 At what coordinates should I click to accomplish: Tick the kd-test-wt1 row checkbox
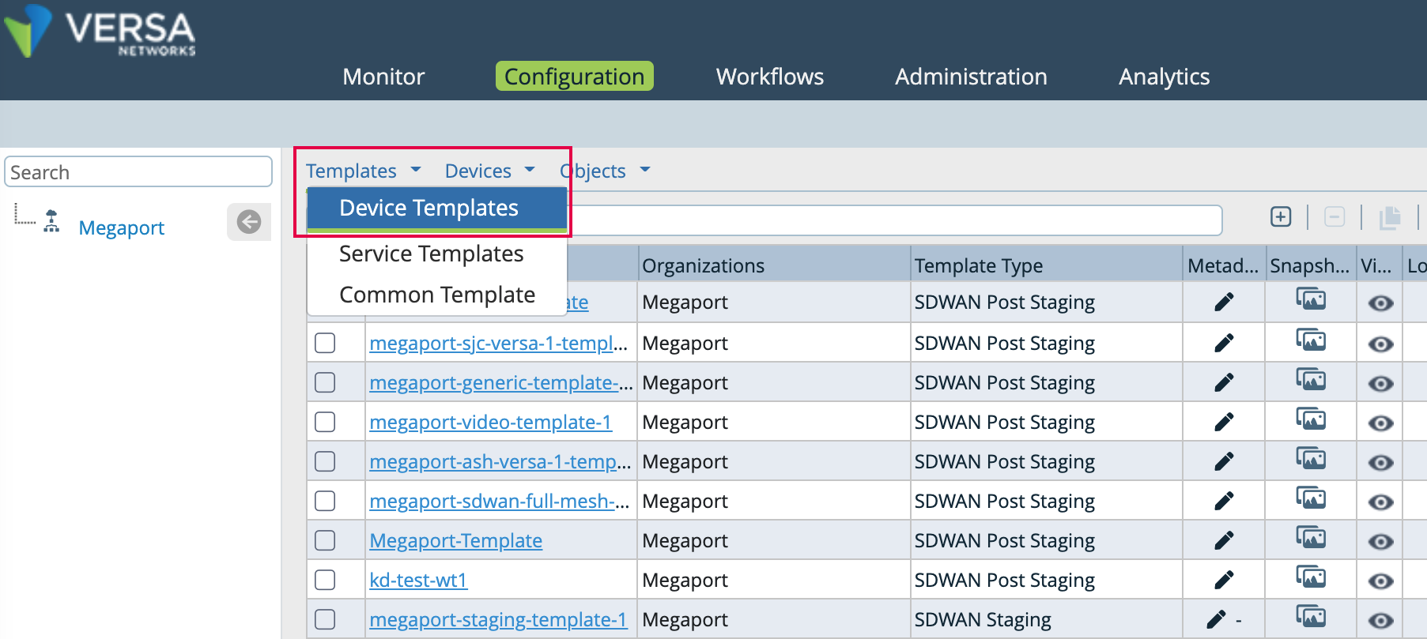pos(325,580)
